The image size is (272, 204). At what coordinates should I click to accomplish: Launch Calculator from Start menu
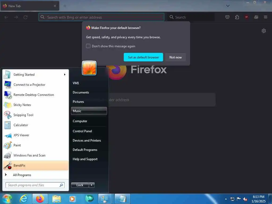pyautogui.click(x=36, y=125)
